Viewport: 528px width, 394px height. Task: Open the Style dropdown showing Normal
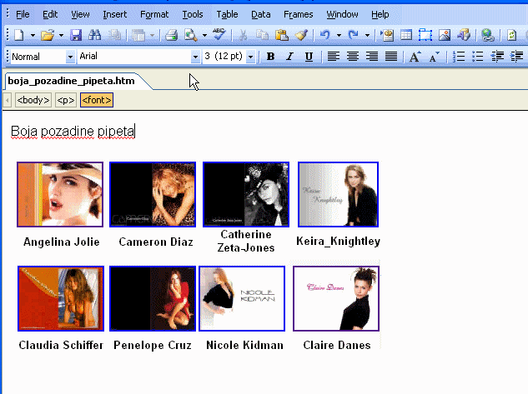point(69,57)
